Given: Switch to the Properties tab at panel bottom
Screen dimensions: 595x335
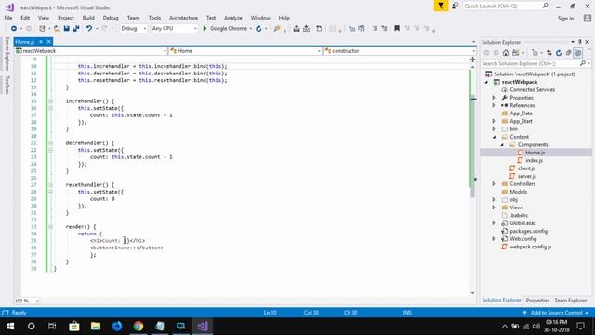Looking at the screenshot, I should pyautogui.click(x=537, y=301).
